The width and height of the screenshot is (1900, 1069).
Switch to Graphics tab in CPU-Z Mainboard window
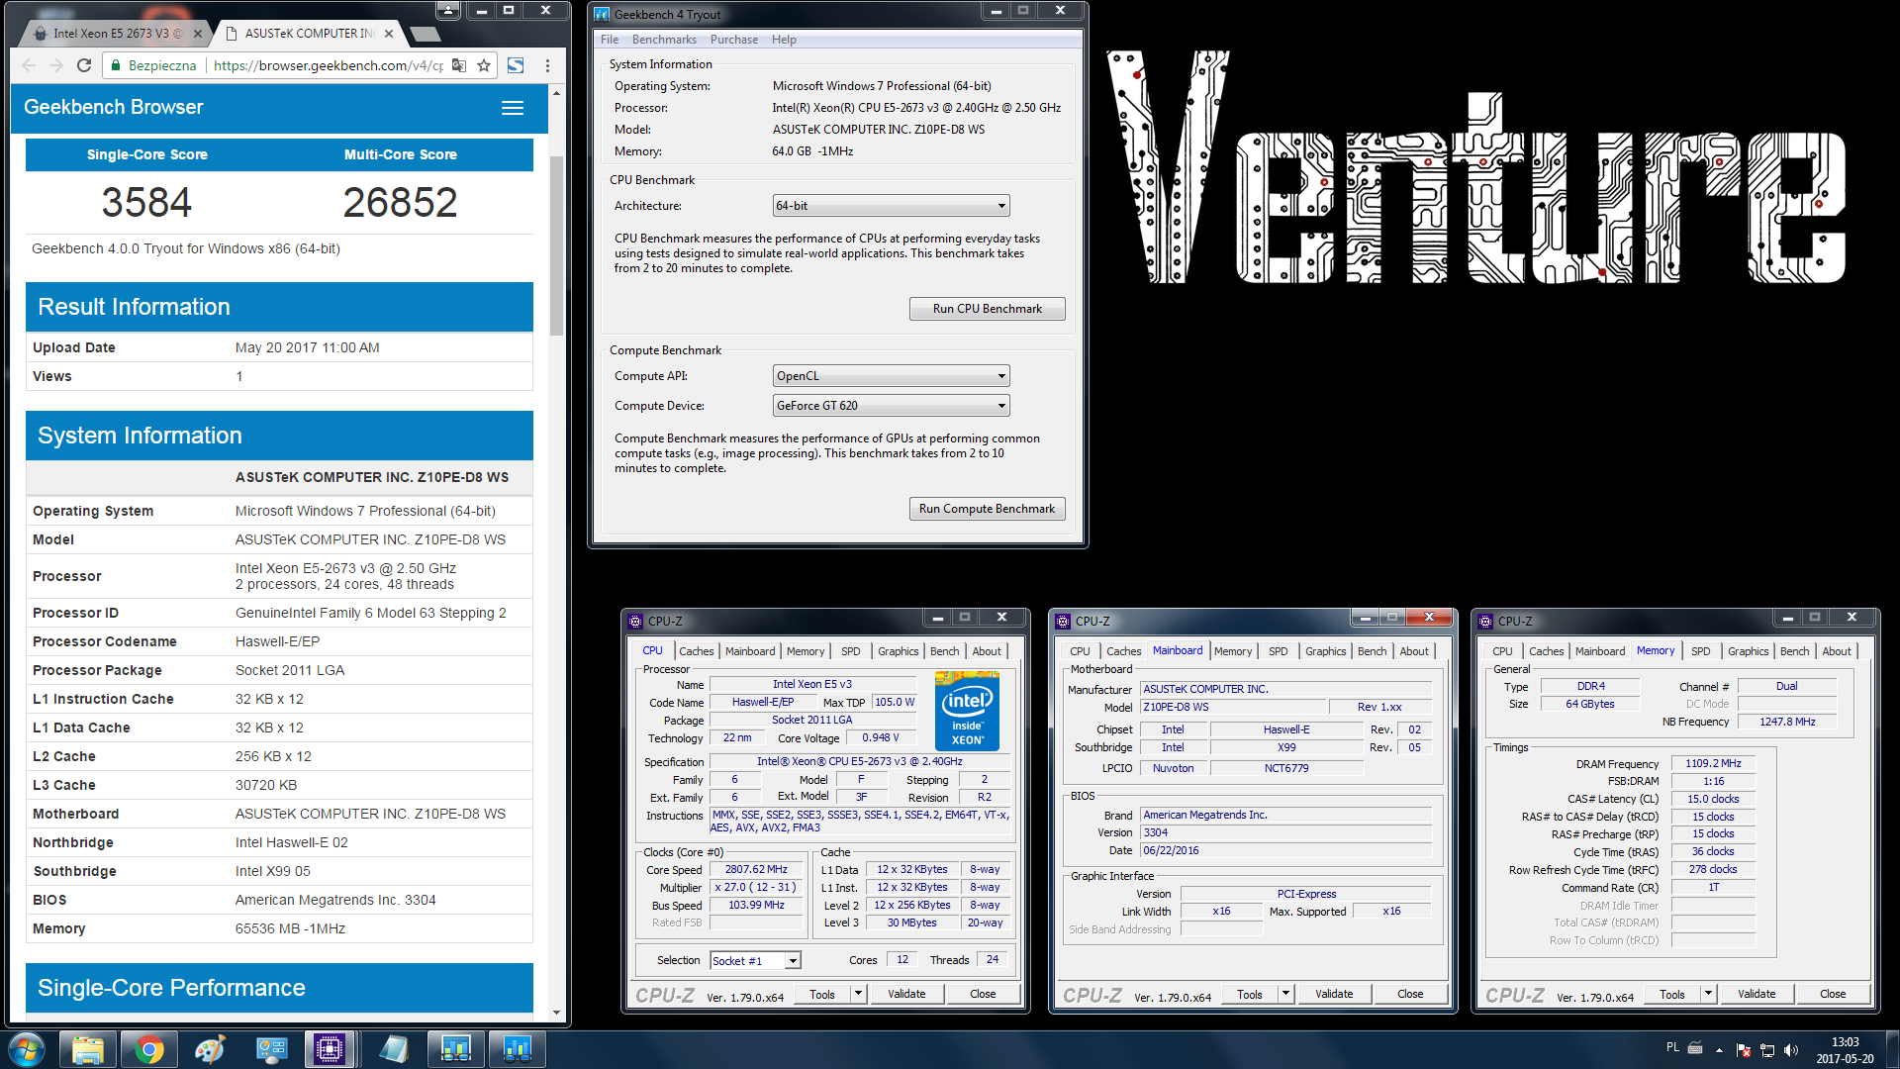1325,651
